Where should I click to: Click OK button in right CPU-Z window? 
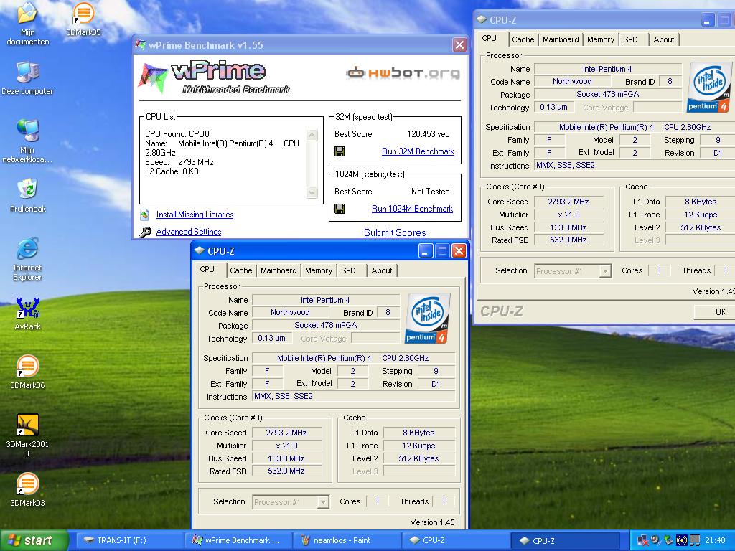coord(716,311)
